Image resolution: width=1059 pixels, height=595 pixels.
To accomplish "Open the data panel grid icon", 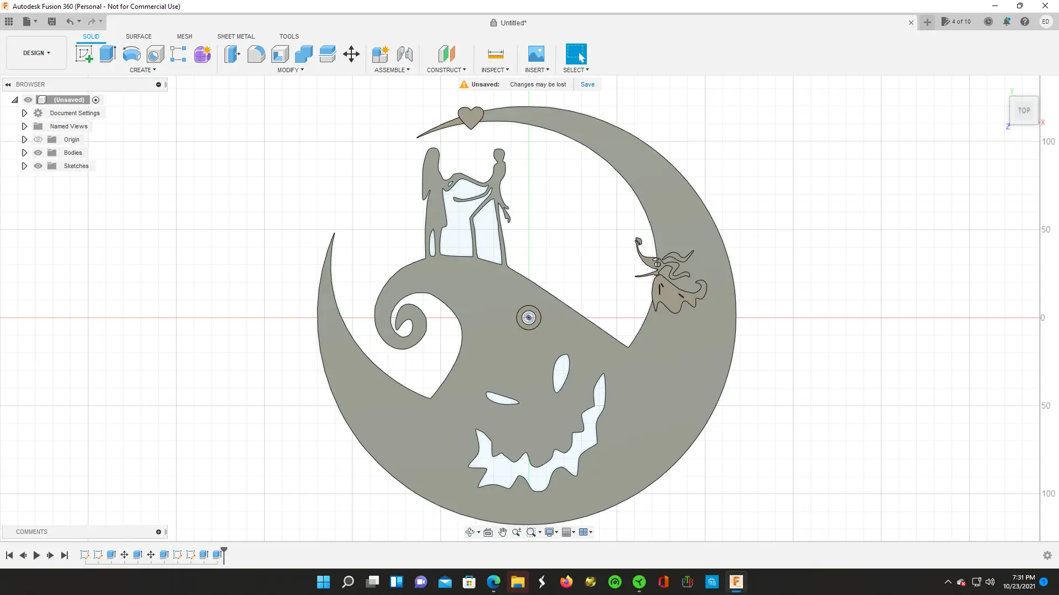I will (9, 21).
